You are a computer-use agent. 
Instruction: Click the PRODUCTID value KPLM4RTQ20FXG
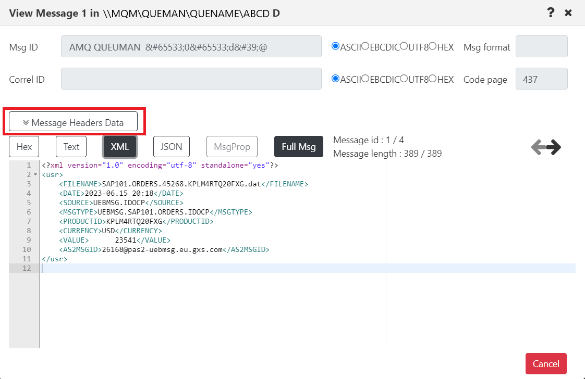135,221
